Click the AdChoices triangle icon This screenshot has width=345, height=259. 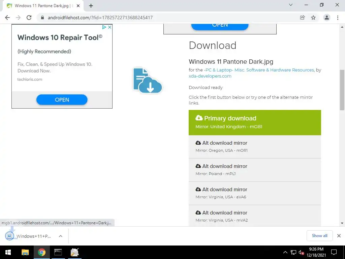[x=104, y=27]
